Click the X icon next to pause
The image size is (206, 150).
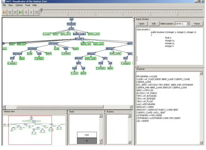(15, 13)
